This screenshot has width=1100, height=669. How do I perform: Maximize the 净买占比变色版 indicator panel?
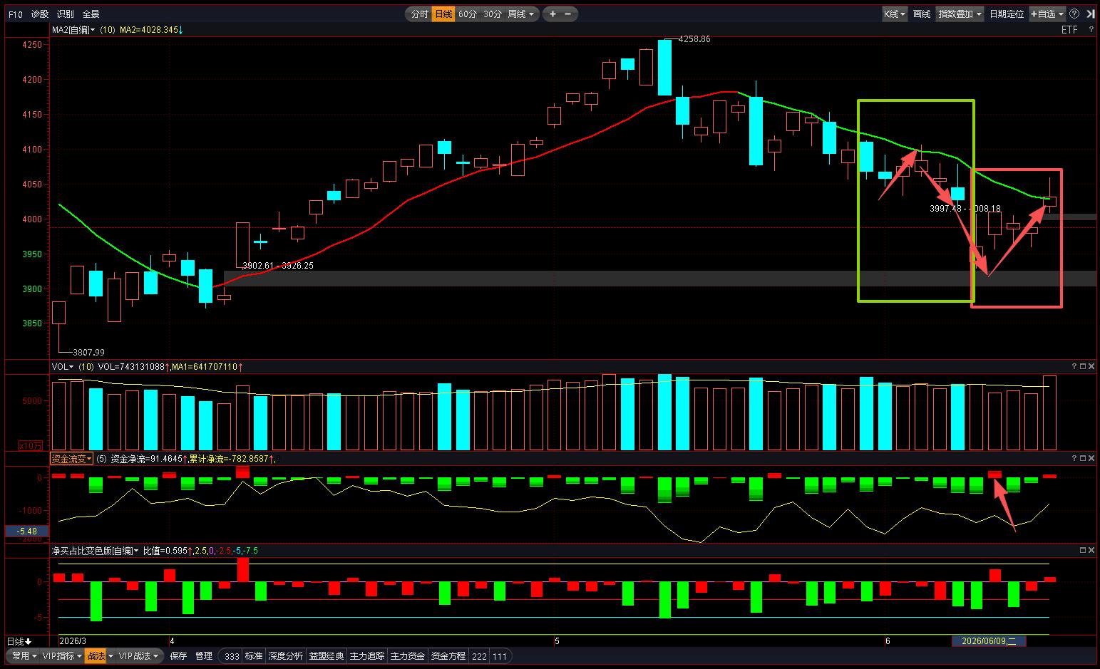[x=1083, y=550]
